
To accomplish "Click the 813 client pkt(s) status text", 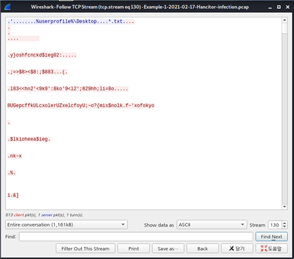I will click(45, 215).
